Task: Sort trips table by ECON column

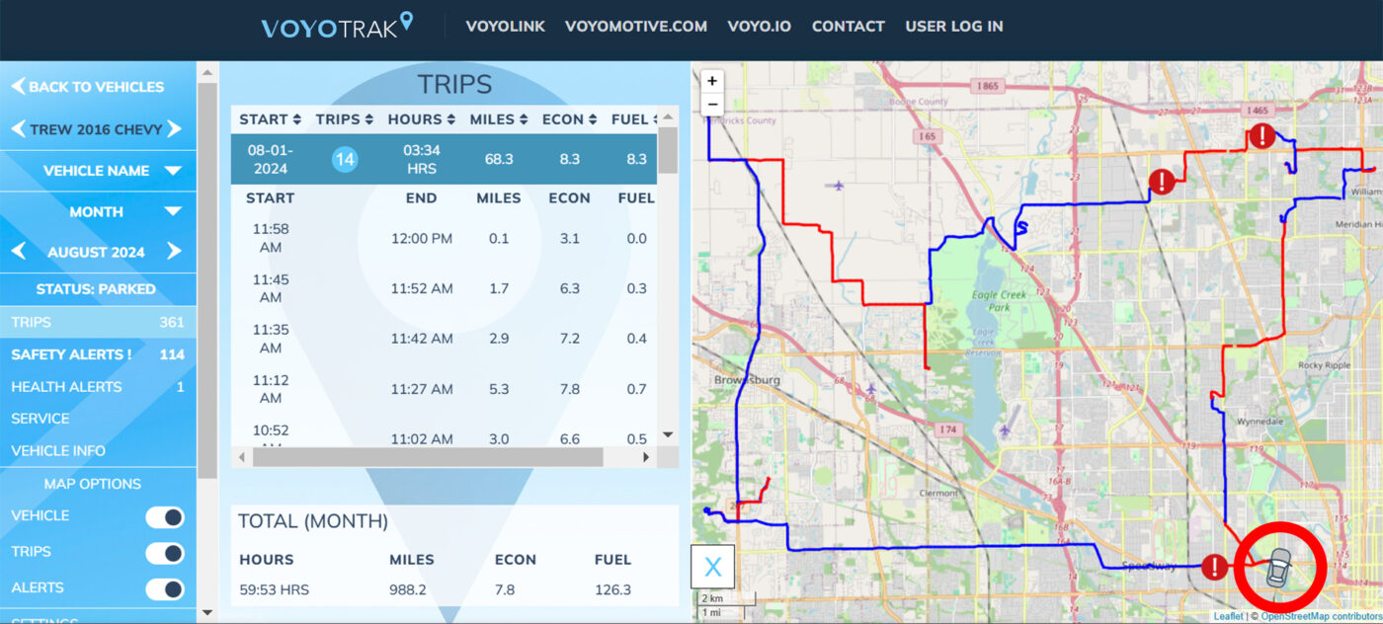Action: (570, 119)
